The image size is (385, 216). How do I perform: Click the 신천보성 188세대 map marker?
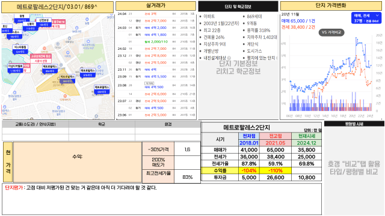click(44, 22)
